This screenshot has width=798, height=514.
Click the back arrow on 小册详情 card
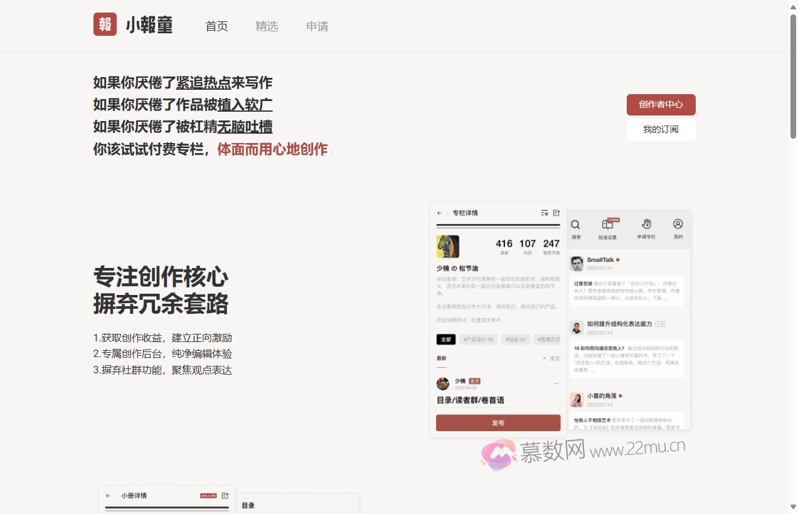[107, 496]
